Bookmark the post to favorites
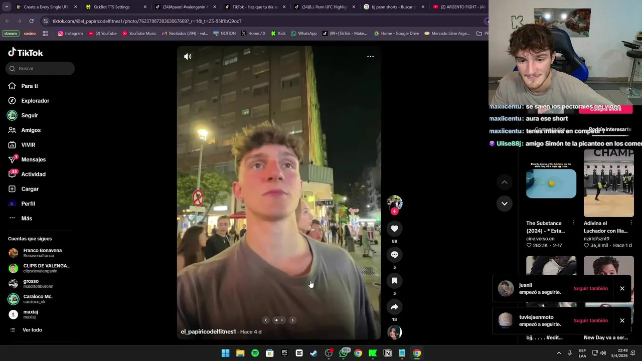The width and height of the screenshot is (642, 361). tap(394, 281)
